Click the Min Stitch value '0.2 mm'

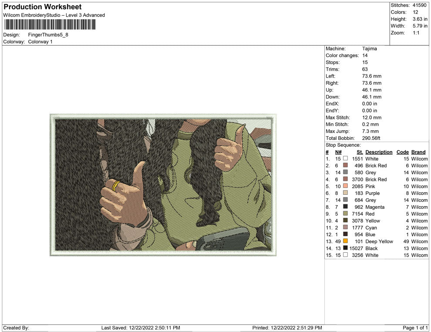pyautogui.click(x=370, y=124)
